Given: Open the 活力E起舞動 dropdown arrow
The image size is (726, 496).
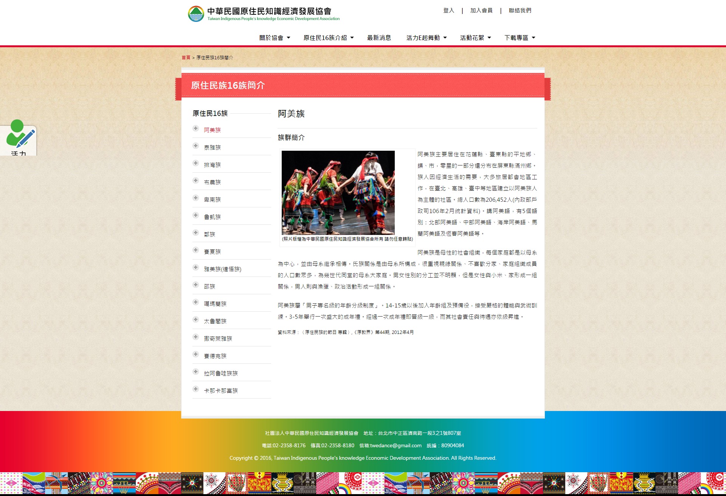Looking at the screenshot, I should (x=445, y=38).
